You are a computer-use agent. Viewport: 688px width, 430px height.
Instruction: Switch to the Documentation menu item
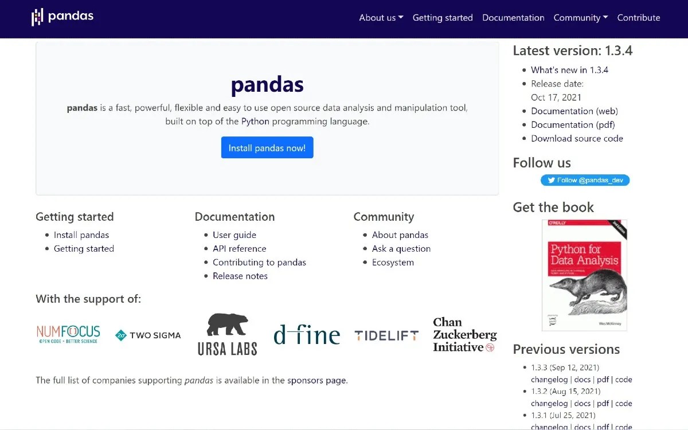point(513,17)
